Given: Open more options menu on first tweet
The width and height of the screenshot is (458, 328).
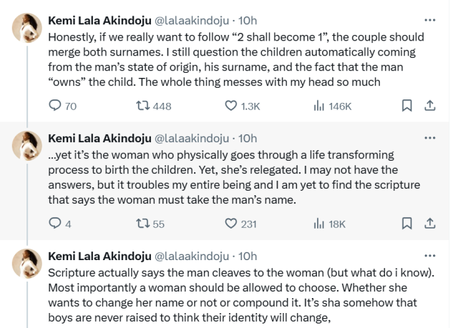Looking at the screenshot, I should click(429, 20).
